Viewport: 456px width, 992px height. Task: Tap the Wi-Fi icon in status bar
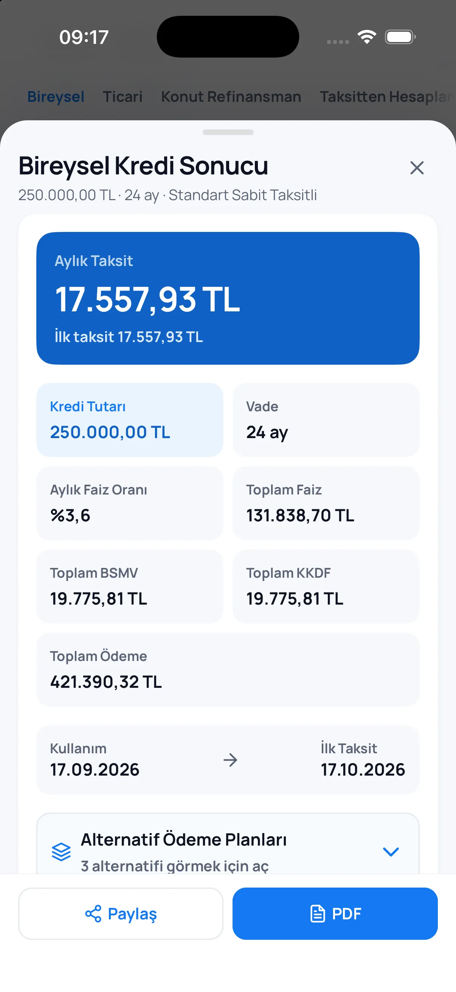(x=367, y=37)
